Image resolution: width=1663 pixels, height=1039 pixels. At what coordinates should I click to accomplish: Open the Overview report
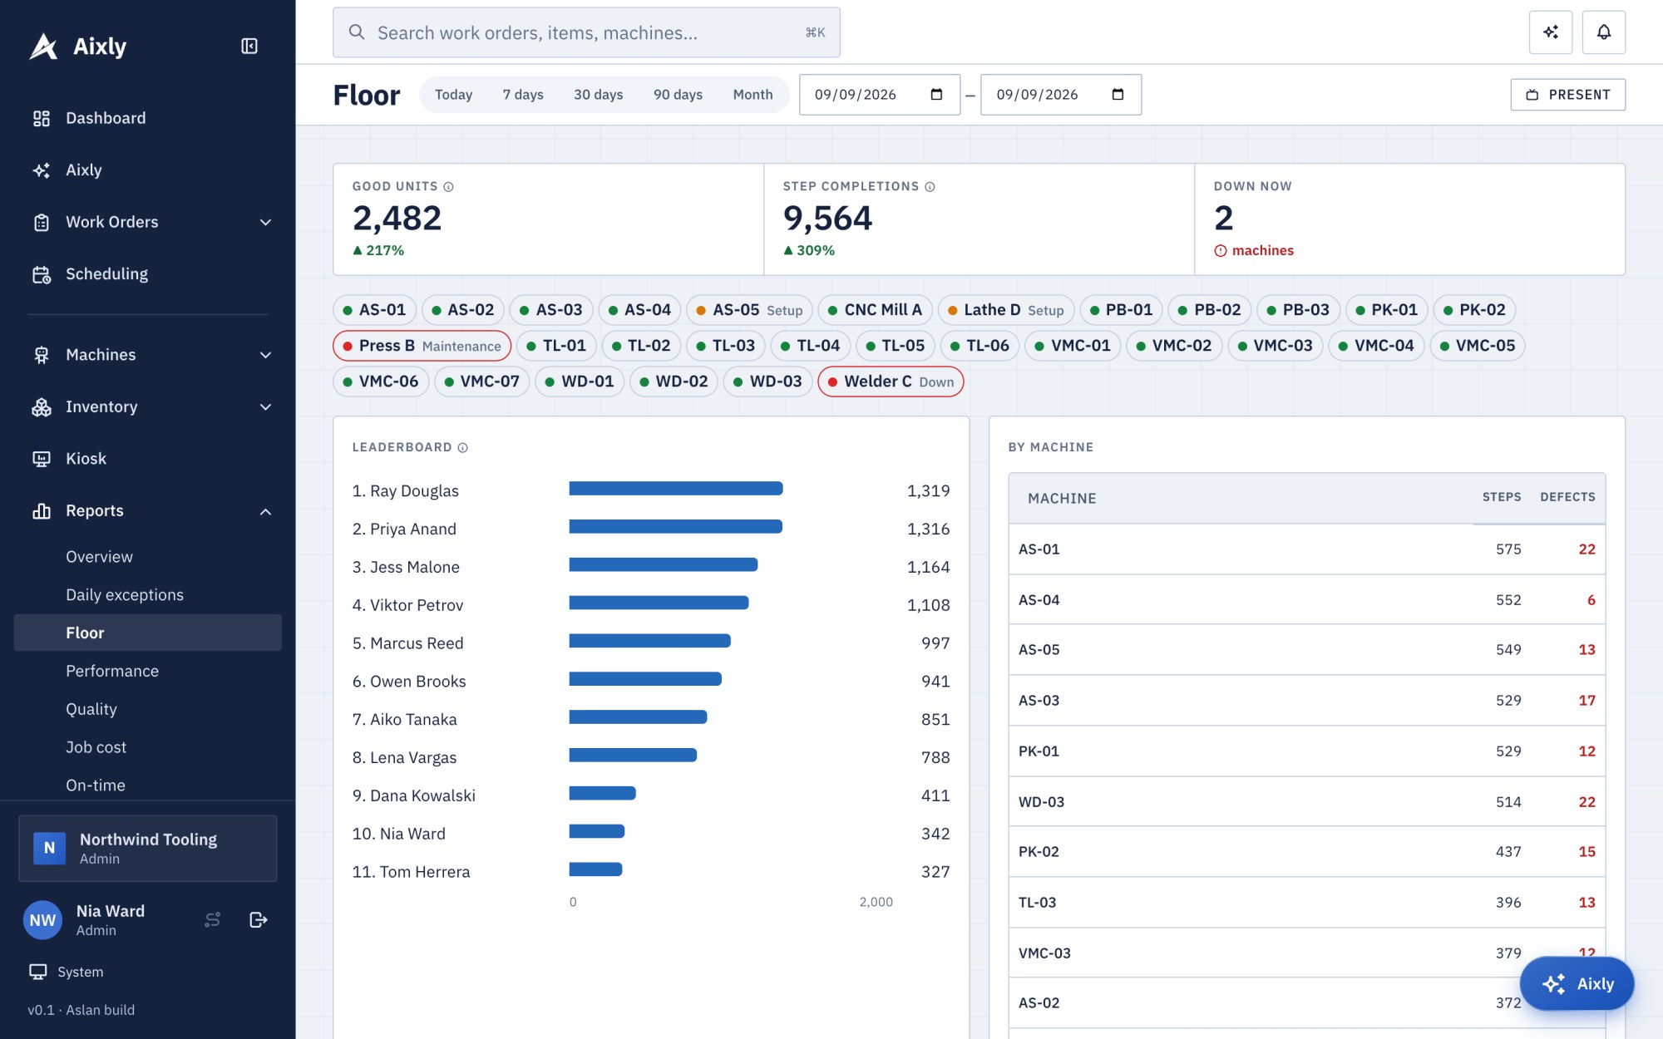(148, 557)
